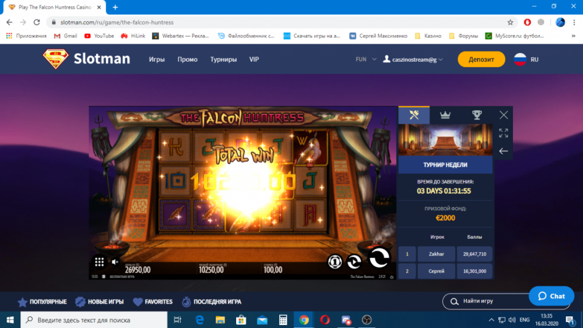583x328 pixels.
Task: Open the live Chat button
Action: pyautogui.click(x=551, y=296)
